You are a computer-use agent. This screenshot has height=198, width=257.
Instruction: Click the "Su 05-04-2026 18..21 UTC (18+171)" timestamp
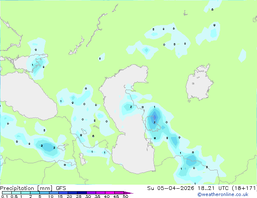(202, 188)
